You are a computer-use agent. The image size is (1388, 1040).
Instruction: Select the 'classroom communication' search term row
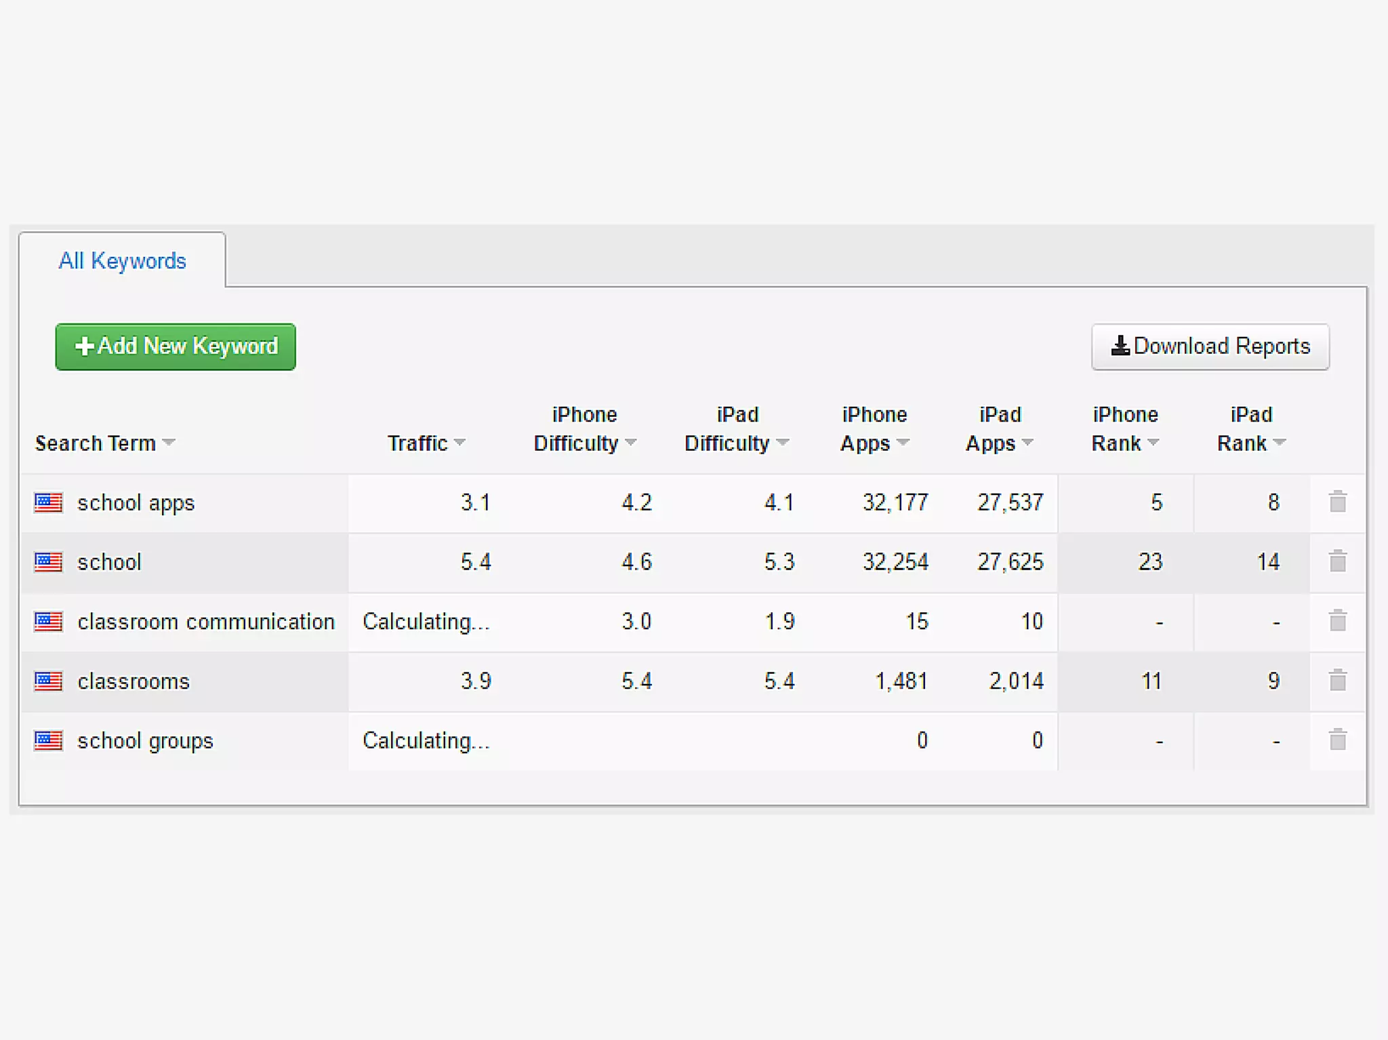(205, 622)
